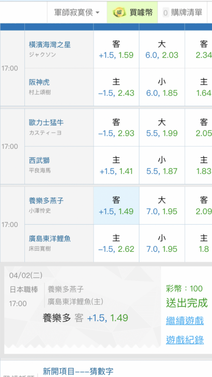
Task: Select 阪神虎 主 -1.5, 2.43 odds
Action: 116,87
